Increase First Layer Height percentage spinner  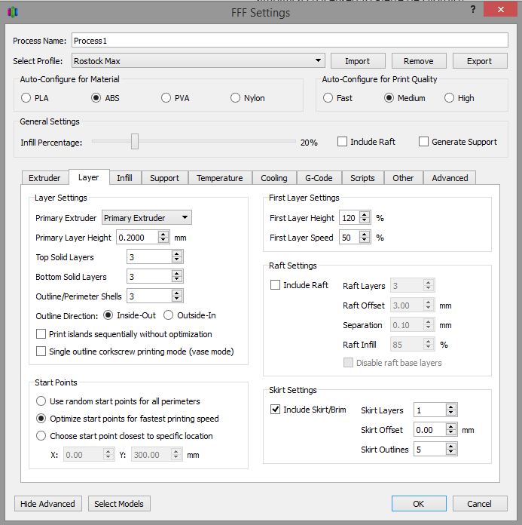click(365, 215)
